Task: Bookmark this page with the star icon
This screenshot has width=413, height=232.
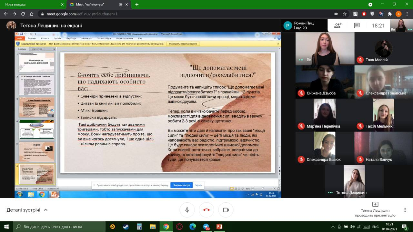Action: [345, 14]
